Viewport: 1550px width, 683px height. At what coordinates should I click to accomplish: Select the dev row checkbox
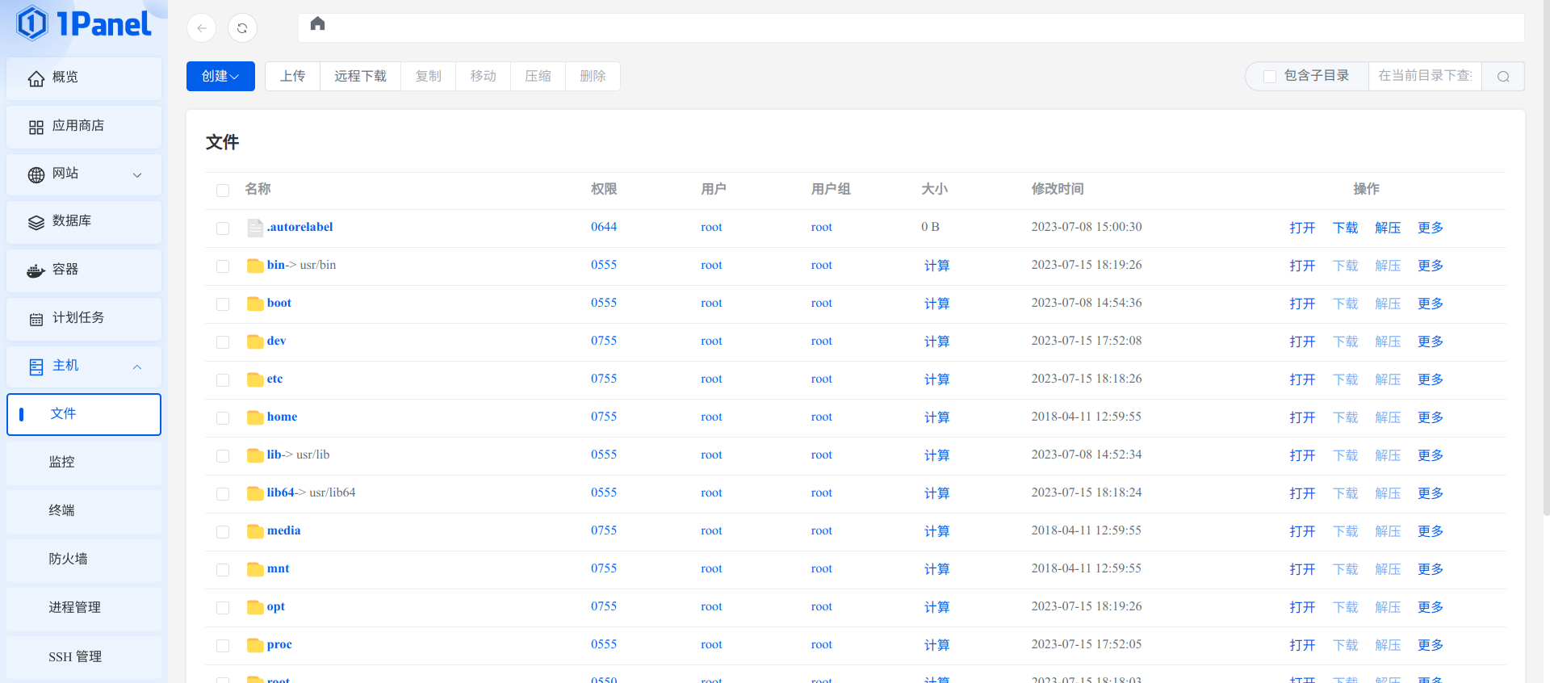click(223, 342)
